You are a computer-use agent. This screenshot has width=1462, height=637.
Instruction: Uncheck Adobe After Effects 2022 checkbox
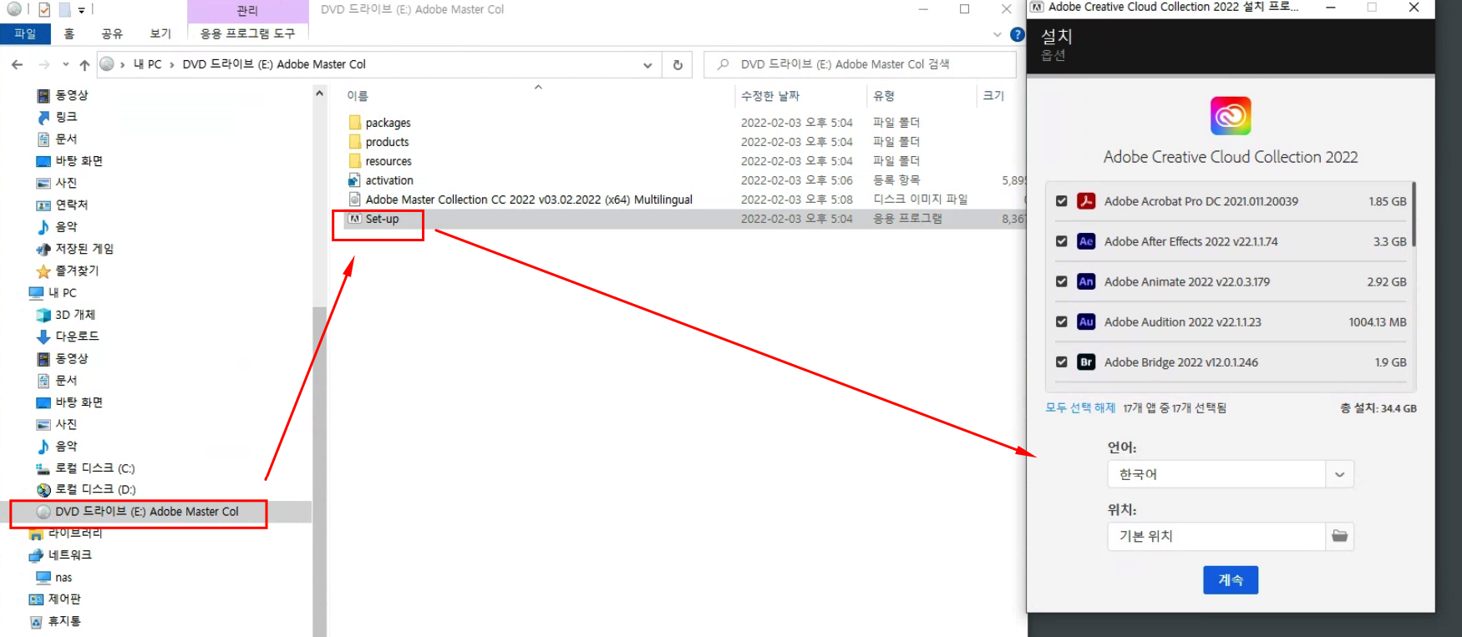1061,241
